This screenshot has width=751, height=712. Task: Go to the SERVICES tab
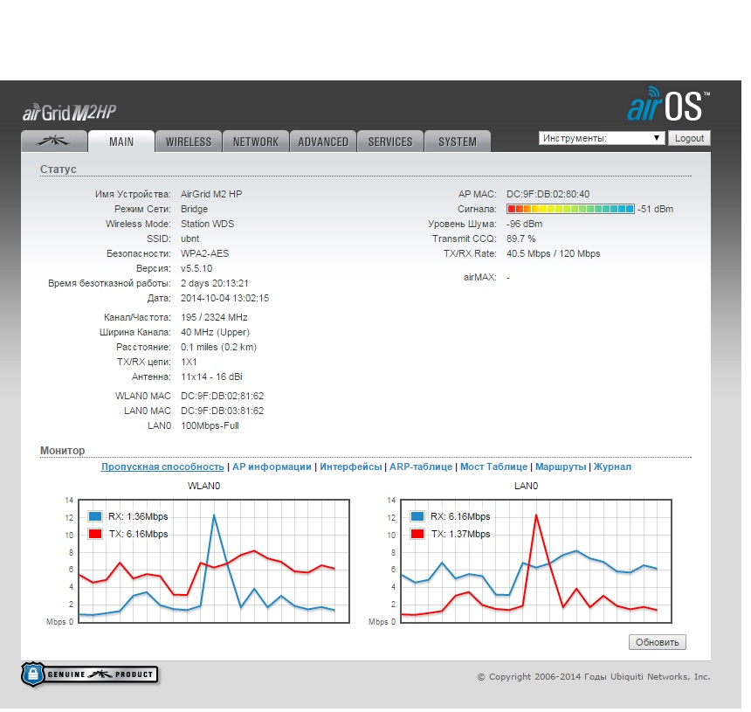[x=390, y=142]
